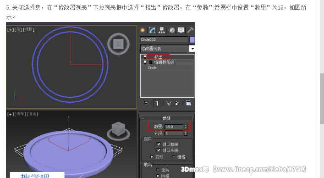Open the Create panel star icon
This screenshot has width=324, height=178.
tap(143, 30)
